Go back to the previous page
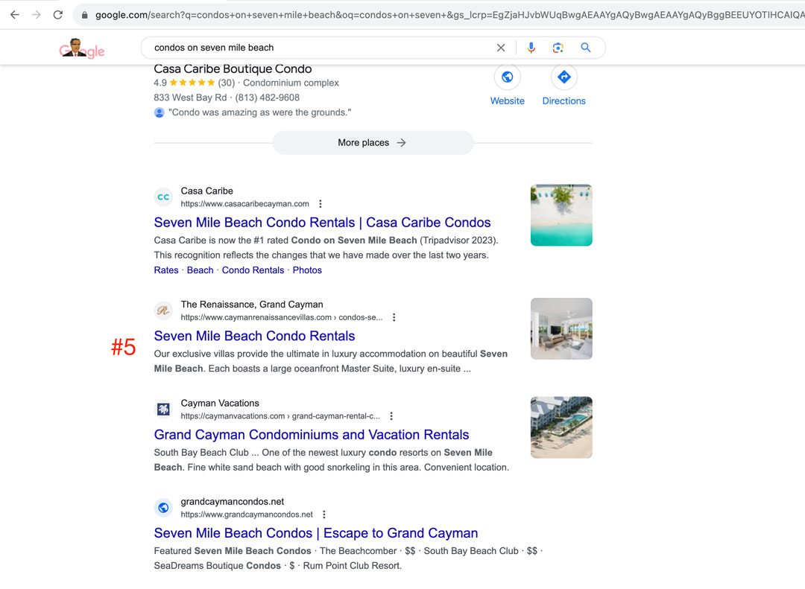Image resolution: width=805 pixels, height=589 pixels. click(14, 15)
